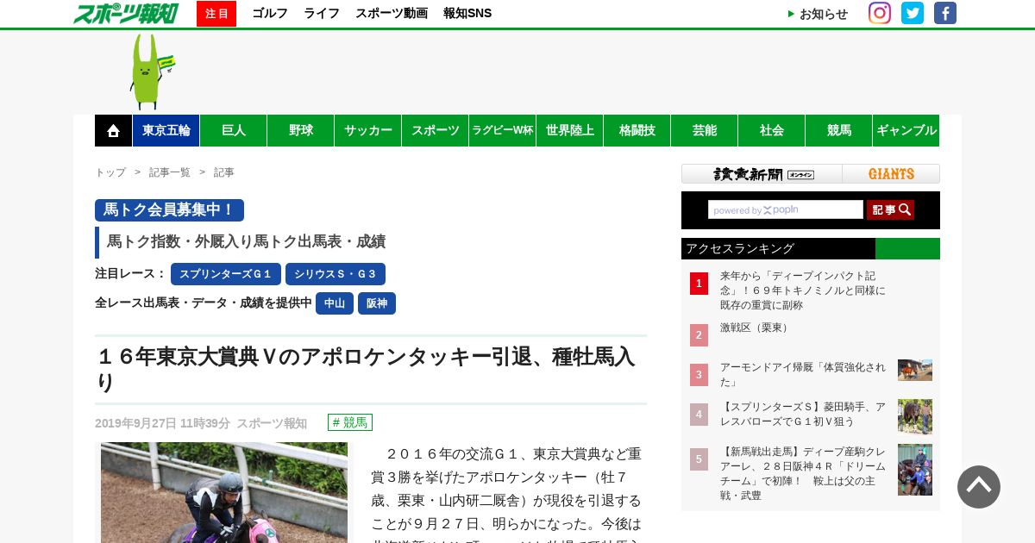Click the アクセスランキング header
This screenshot has width=1035, height=543.
811,248
